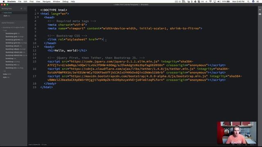Open the Debug menu
This screenshot has height=147, width=262.
65,2
